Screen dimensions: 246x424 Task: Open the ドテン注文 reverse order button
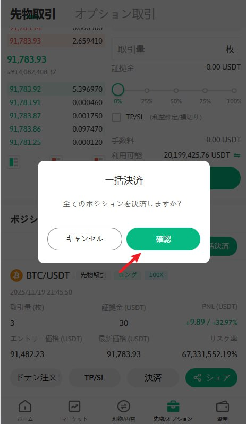(37, 377)
